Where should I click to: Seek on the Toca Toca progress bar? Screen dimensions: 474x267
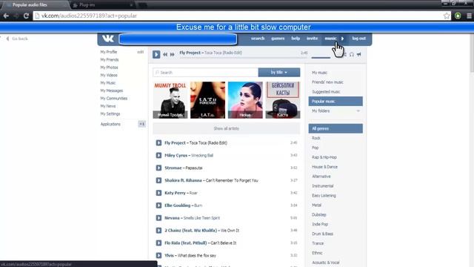(x=244, y=58)
